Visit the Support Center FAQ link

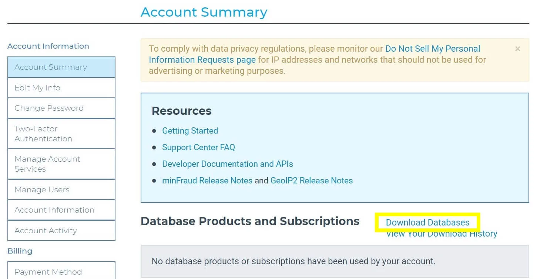[x=199, y=147]
